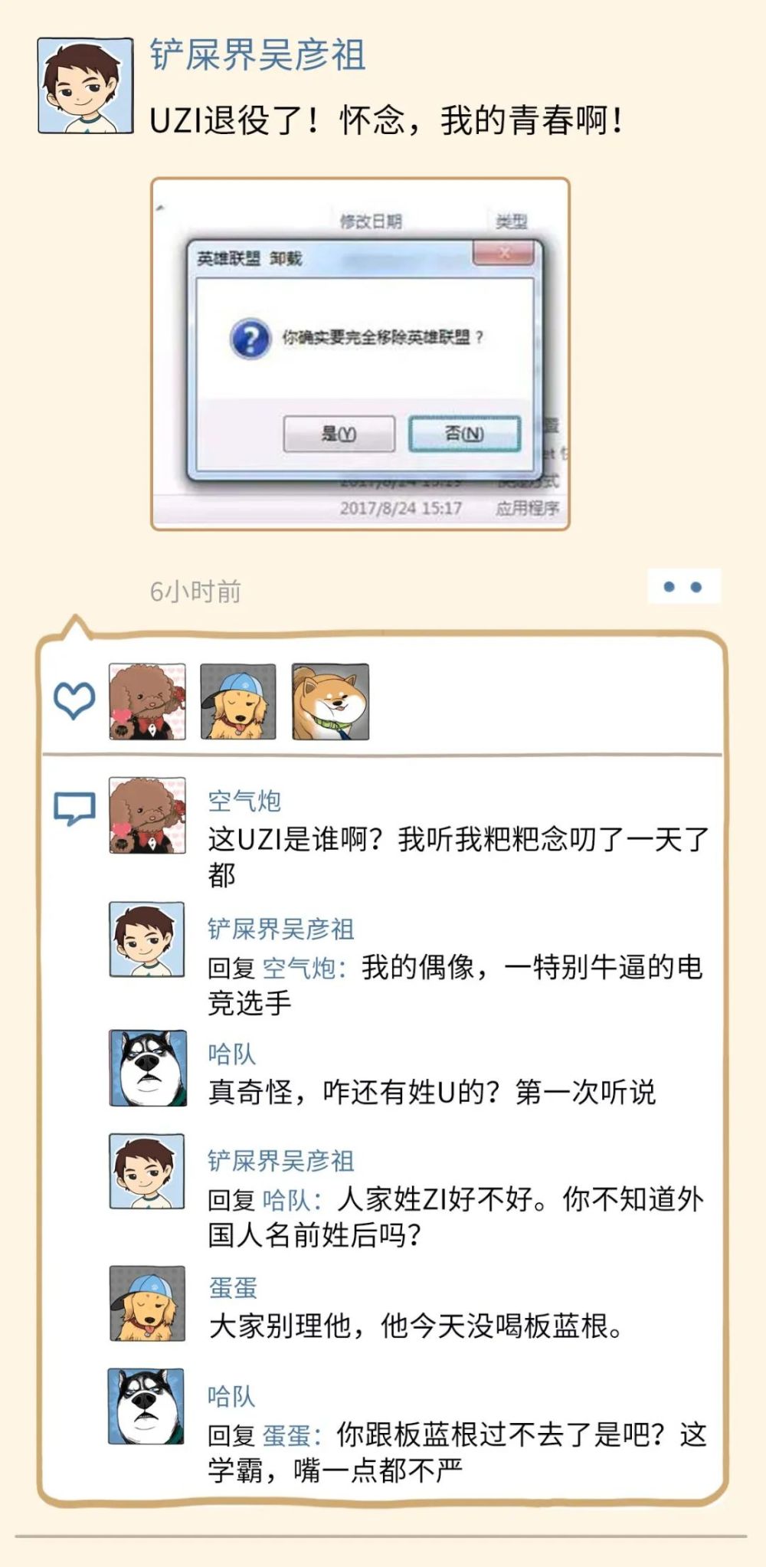Viewport: 766px width, 1567px height.
Task: Open post author's boy avatar at top
Action: pos(85,86)
